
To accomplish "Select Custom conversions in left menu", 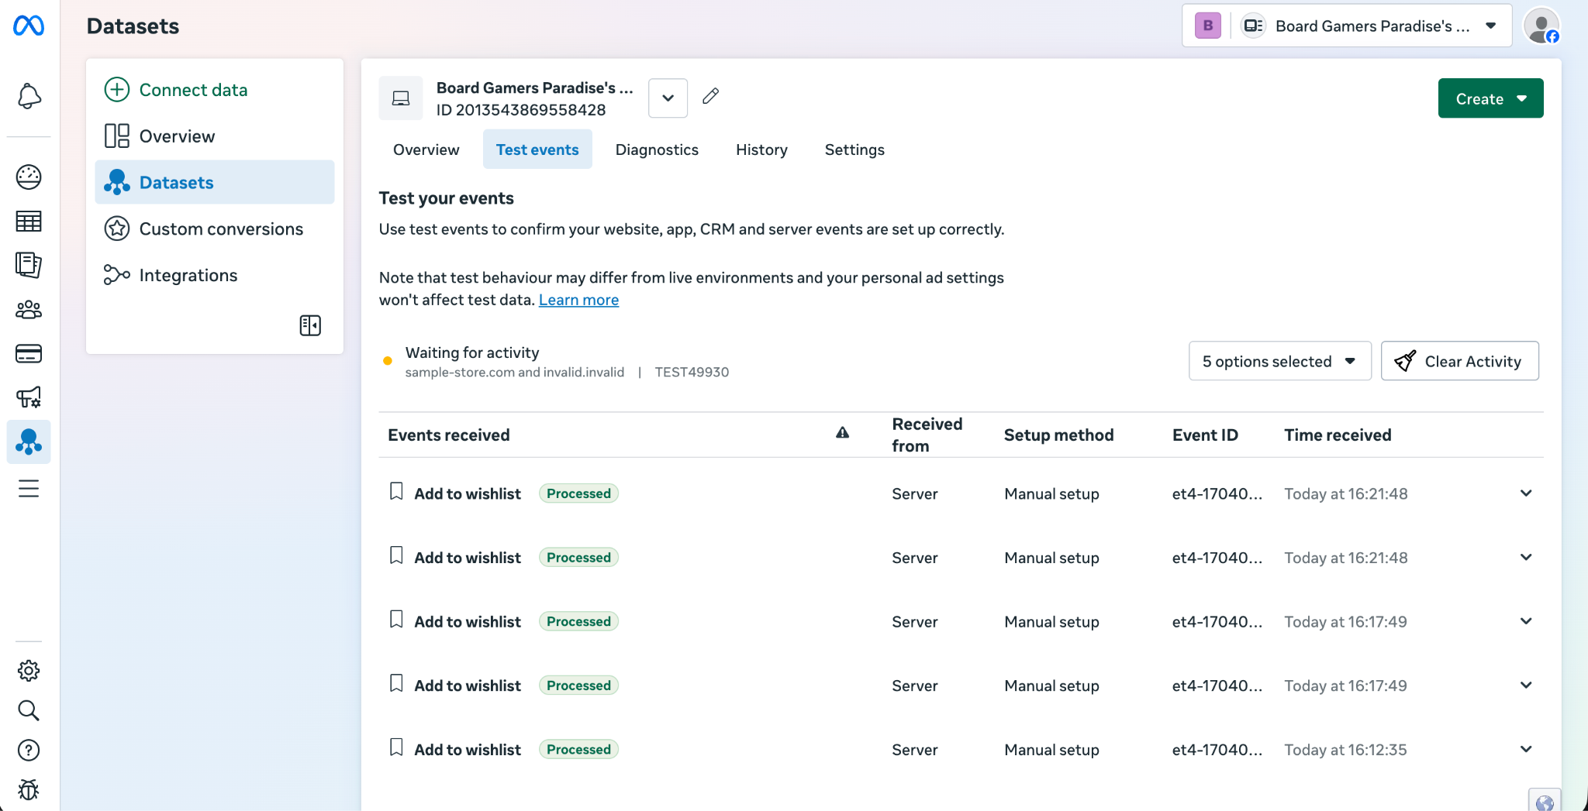I will 221,229.
